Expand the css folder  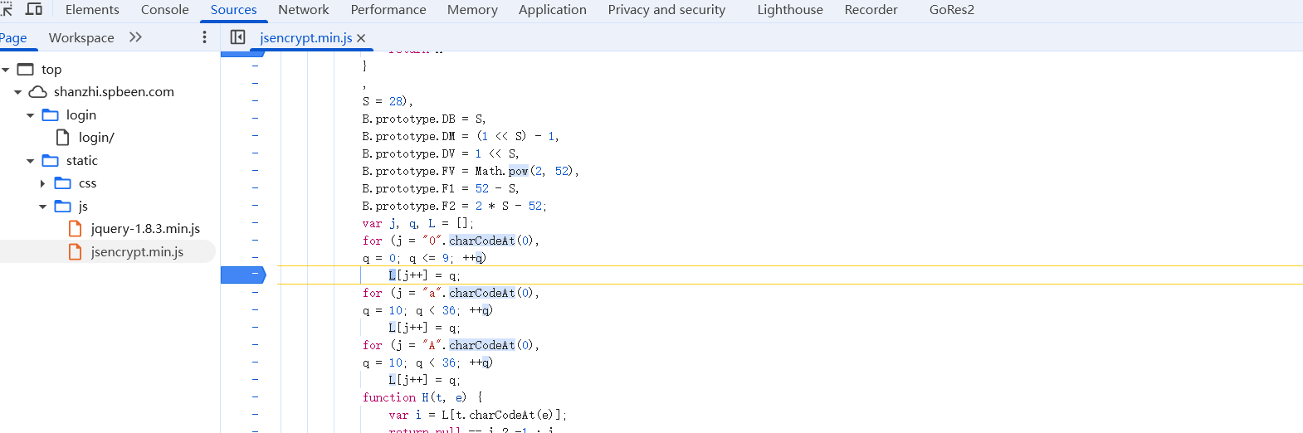coord(43,183)
